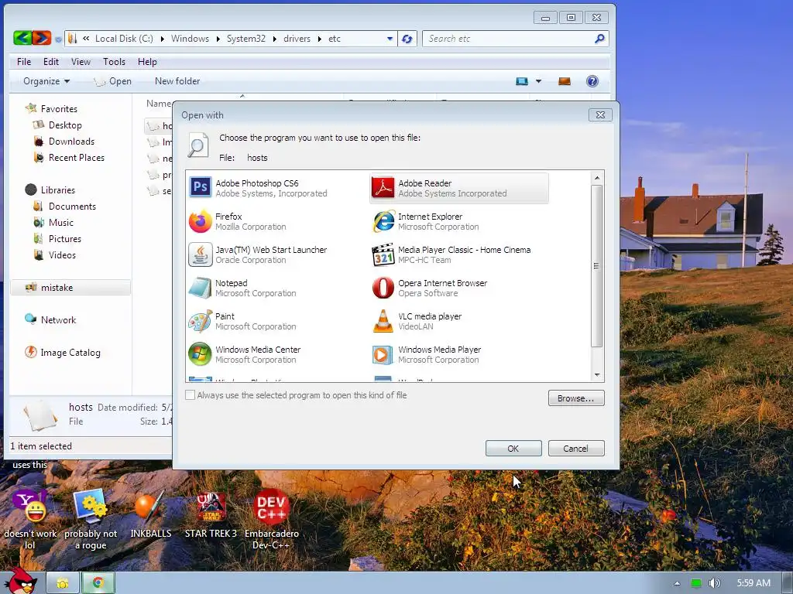793x594 pixels.
Task: Navigate to drivers in the breadcrumb
Action: [x=297, y=39]
